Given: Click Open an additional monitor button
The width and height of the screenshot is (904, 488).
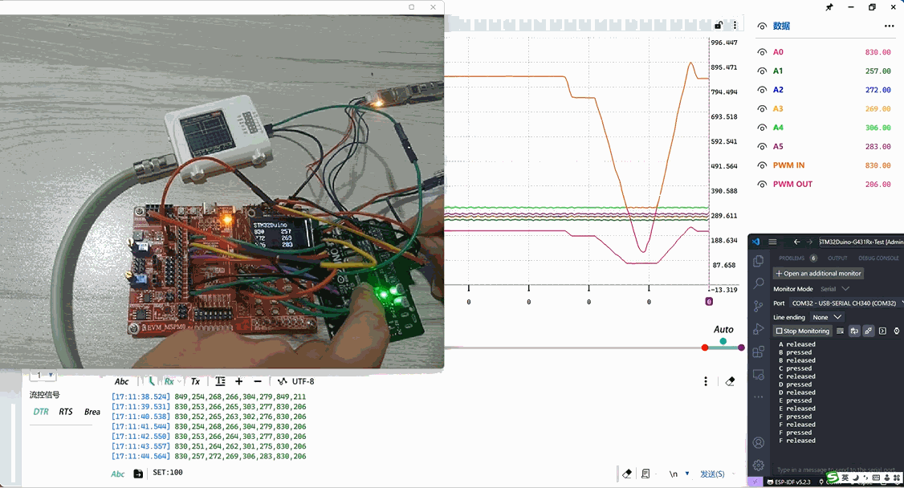Looking at the screenshot, I should 818,274.
